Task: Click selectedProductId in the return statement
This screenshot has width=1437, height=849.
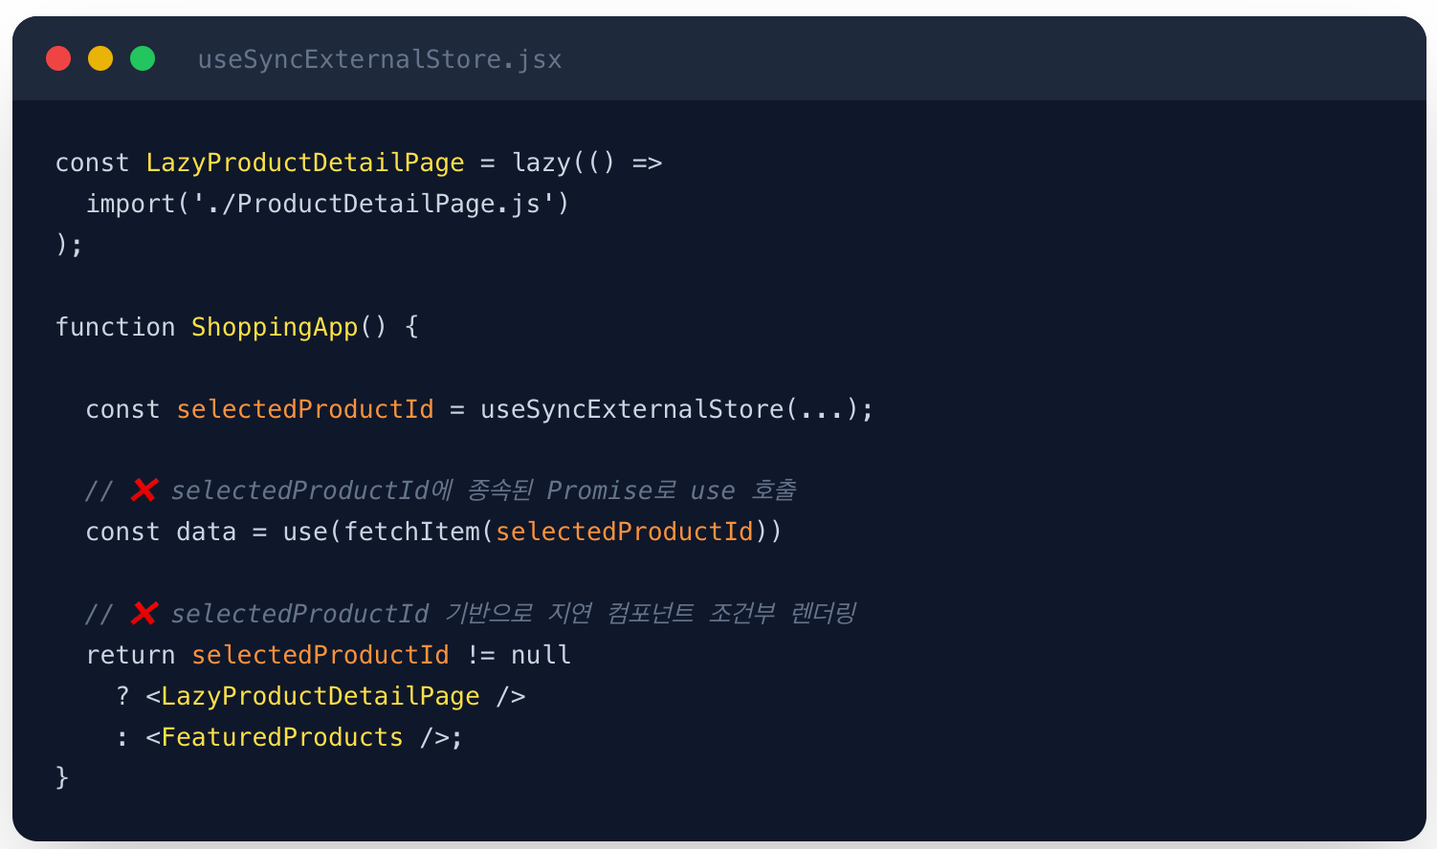Action: coord(321,655)
